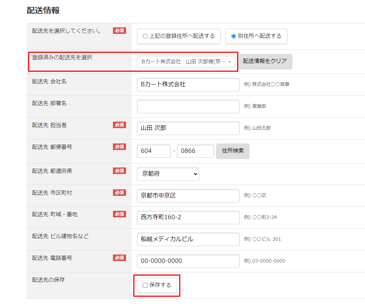
Task: Click the 配送先を選択してください label
Action: tap(67, 31)
